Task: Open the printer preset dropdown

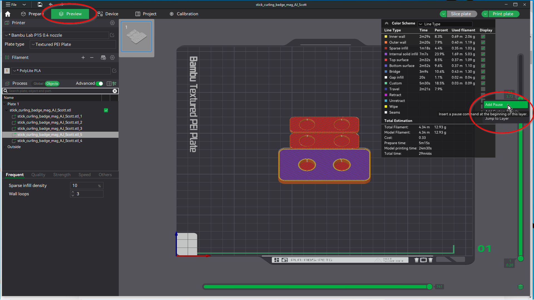Action: [56, 35]
